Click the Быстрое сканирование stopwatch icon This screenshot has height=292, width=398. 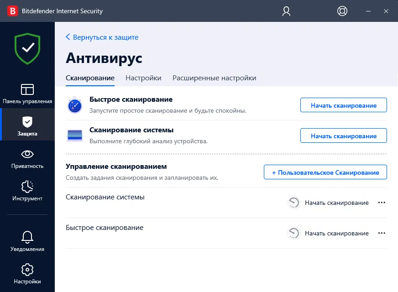click(x=75, y=105)
